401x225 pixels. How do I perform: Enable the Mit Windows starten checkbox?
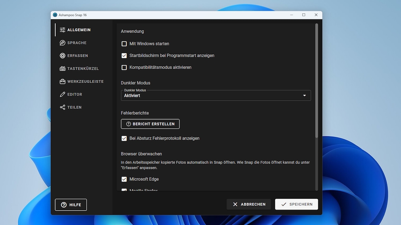[x=124, y=44]
